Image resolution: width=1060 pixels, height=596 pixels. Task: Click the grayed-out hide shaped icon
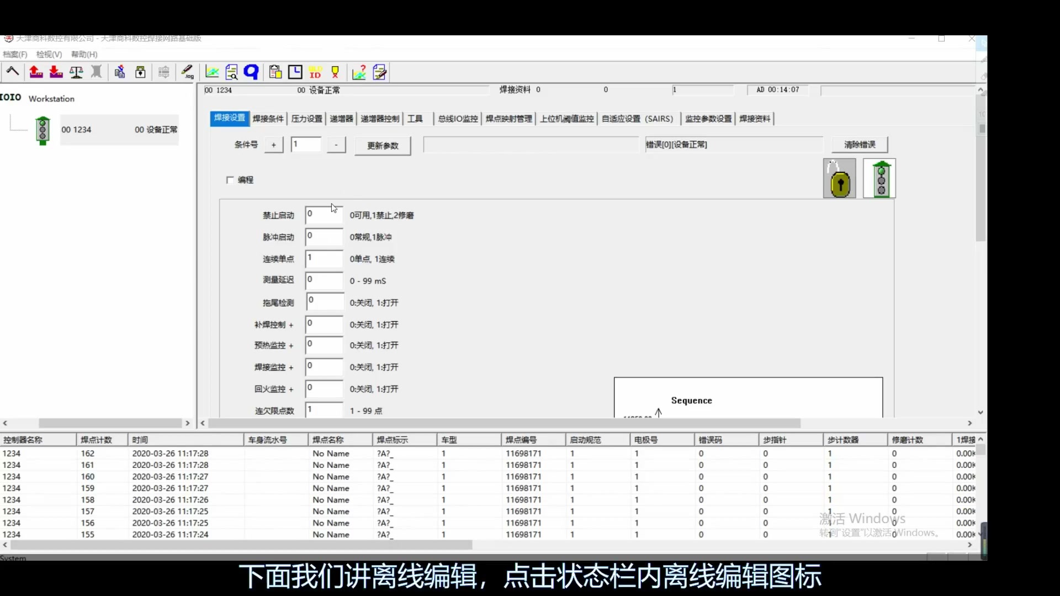pos(96,72)
